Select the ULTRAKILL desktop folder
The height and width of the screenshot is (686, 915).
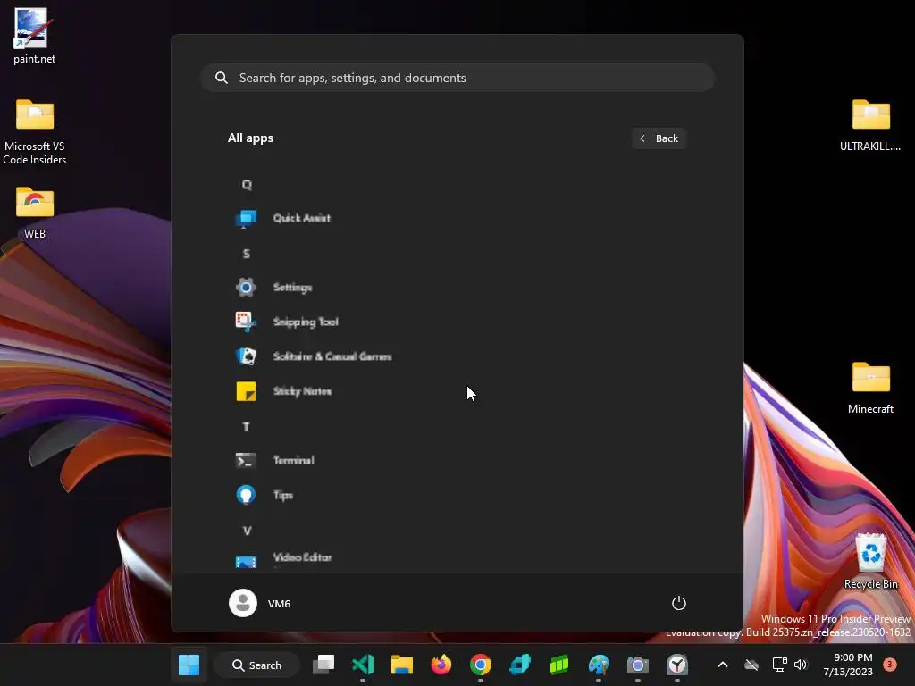click(x=870, y=125)
